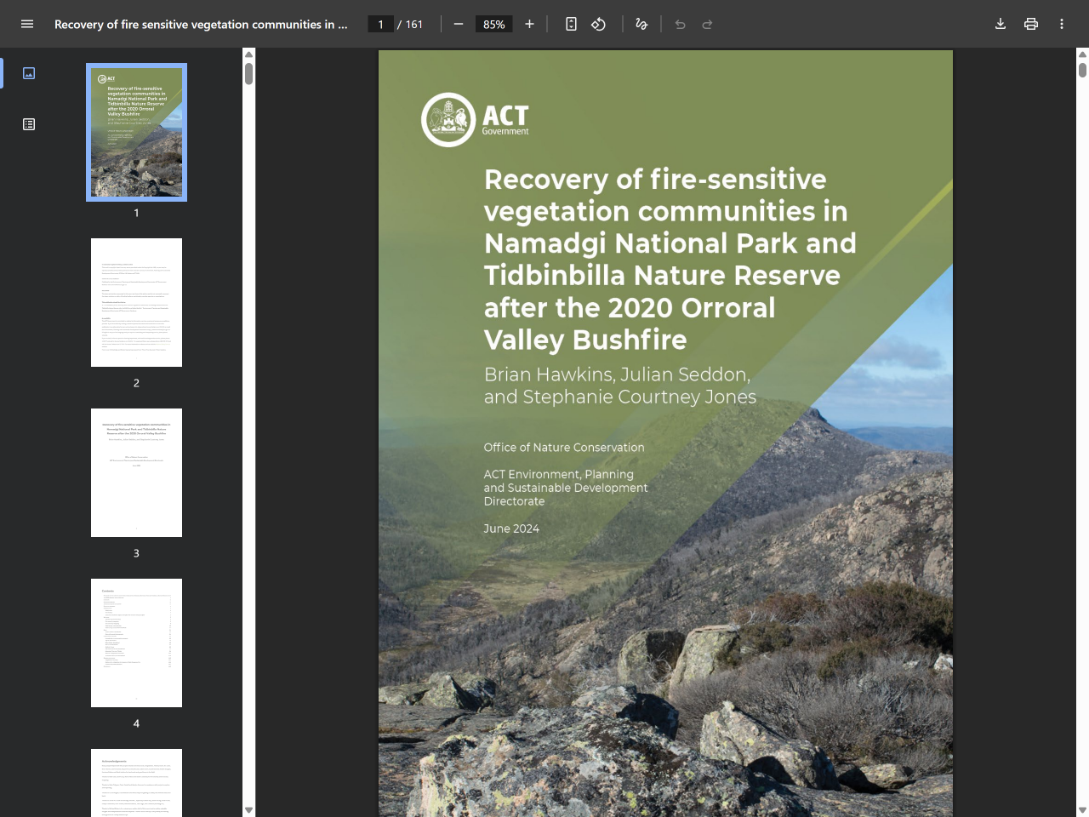The width and height of the screenshot is (1089, 817).
Task: Download the PDF document
Action: click(x=1000, y=24)
